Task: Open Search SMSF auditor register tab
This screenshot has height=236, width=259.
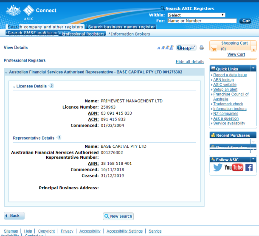Action: tap(33, 33)
